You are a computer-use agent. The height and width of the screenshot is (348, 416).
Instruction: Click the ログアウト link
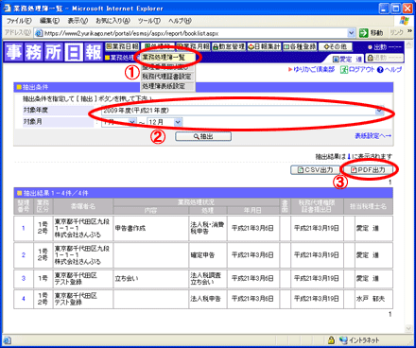pos(361,69)
